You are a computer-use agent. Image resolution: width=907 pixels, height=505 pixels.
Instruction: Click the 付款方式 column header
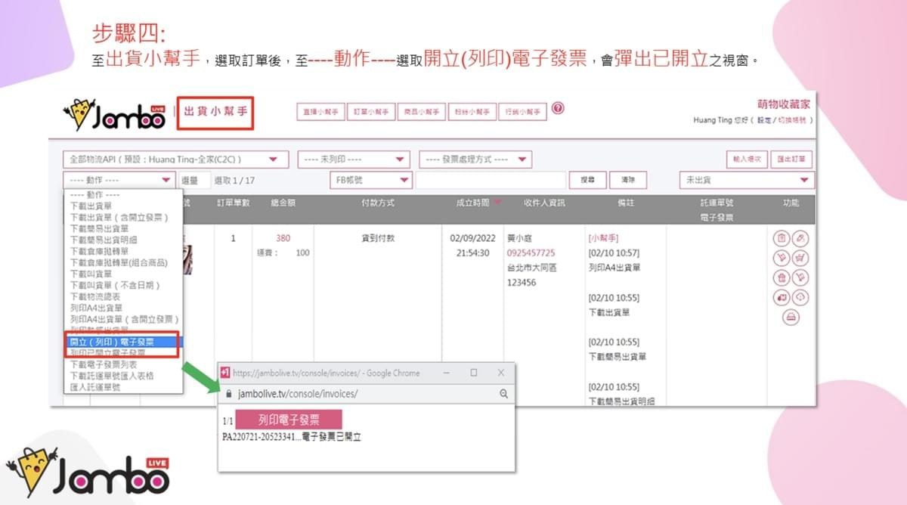[379, 203]
